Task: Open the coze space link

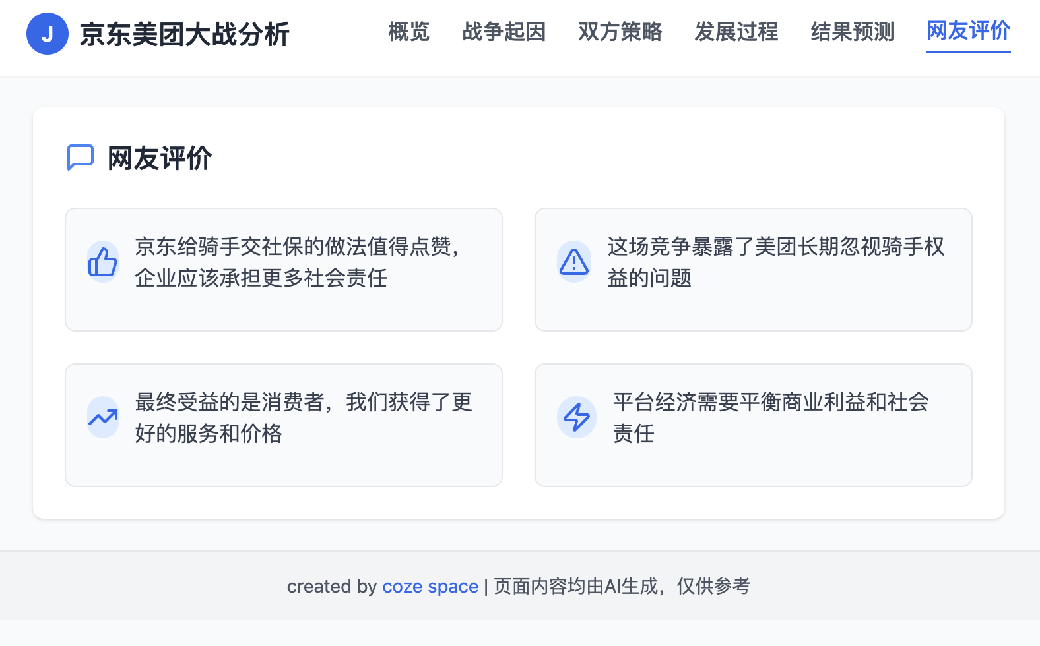Action: pos(430,586)
